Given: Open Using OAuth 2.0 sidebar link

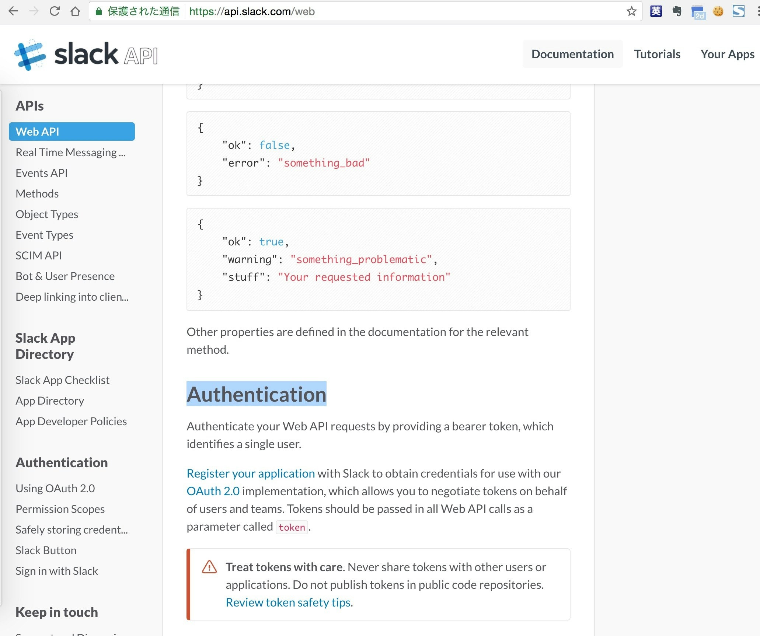Looking at the screenshot, I should [55, 488].
